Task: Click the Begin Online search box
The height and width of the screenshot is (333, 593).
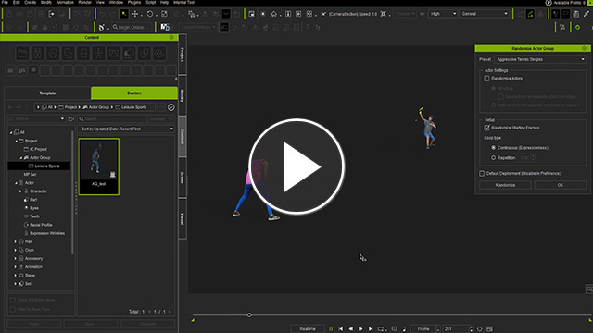Action: point(131,27)
